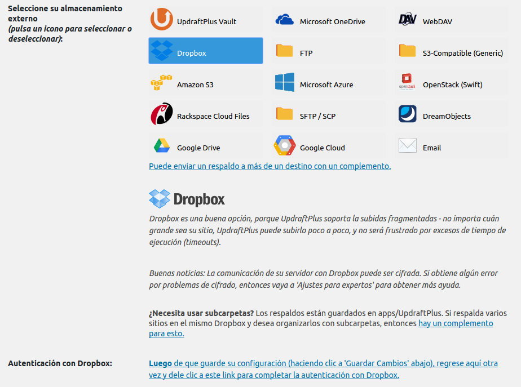Click the OpenStack (Swift) label
Screen dimensions: 521x387
click(x=453, y=84)
